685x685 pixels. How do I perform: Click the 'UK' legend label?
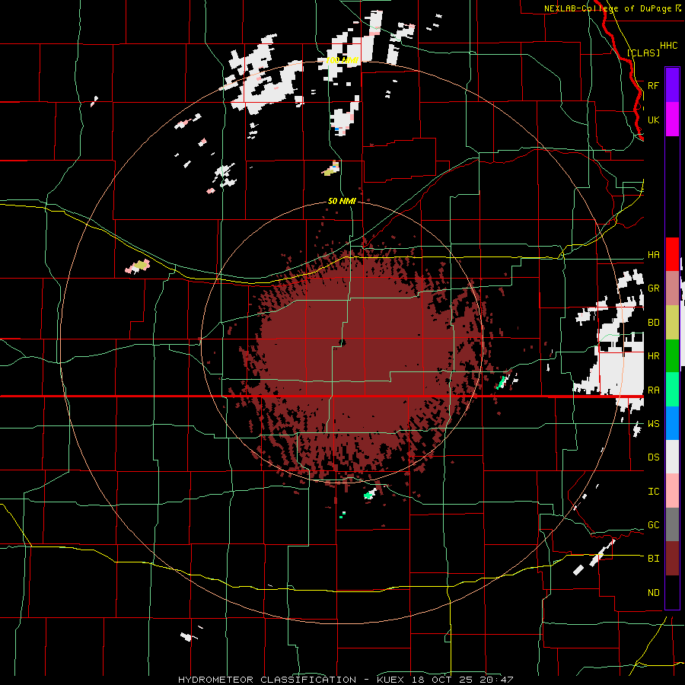tap(653, 119)
